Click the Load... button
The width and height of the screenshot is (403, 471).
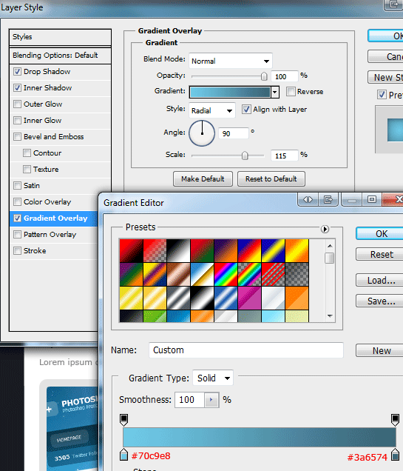tap(379, 280)
